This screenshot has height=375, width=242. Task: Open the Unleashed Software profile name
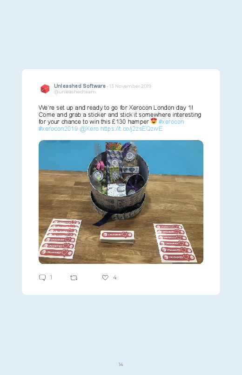[x=80, y=86]
